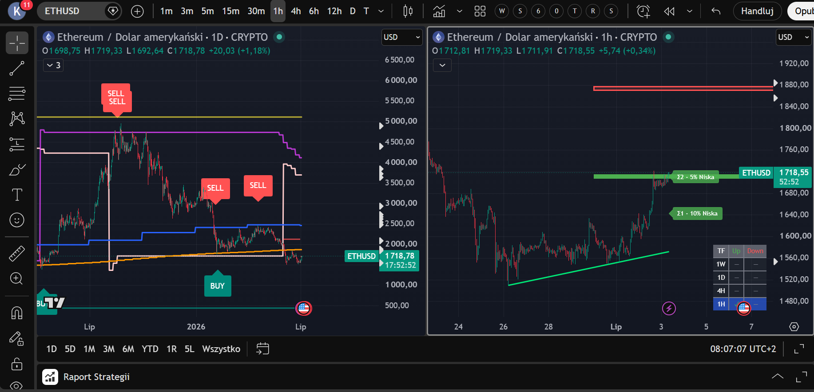Hide all drawings with eye icon
Screen dimensions: 814x392
(17, 386)
